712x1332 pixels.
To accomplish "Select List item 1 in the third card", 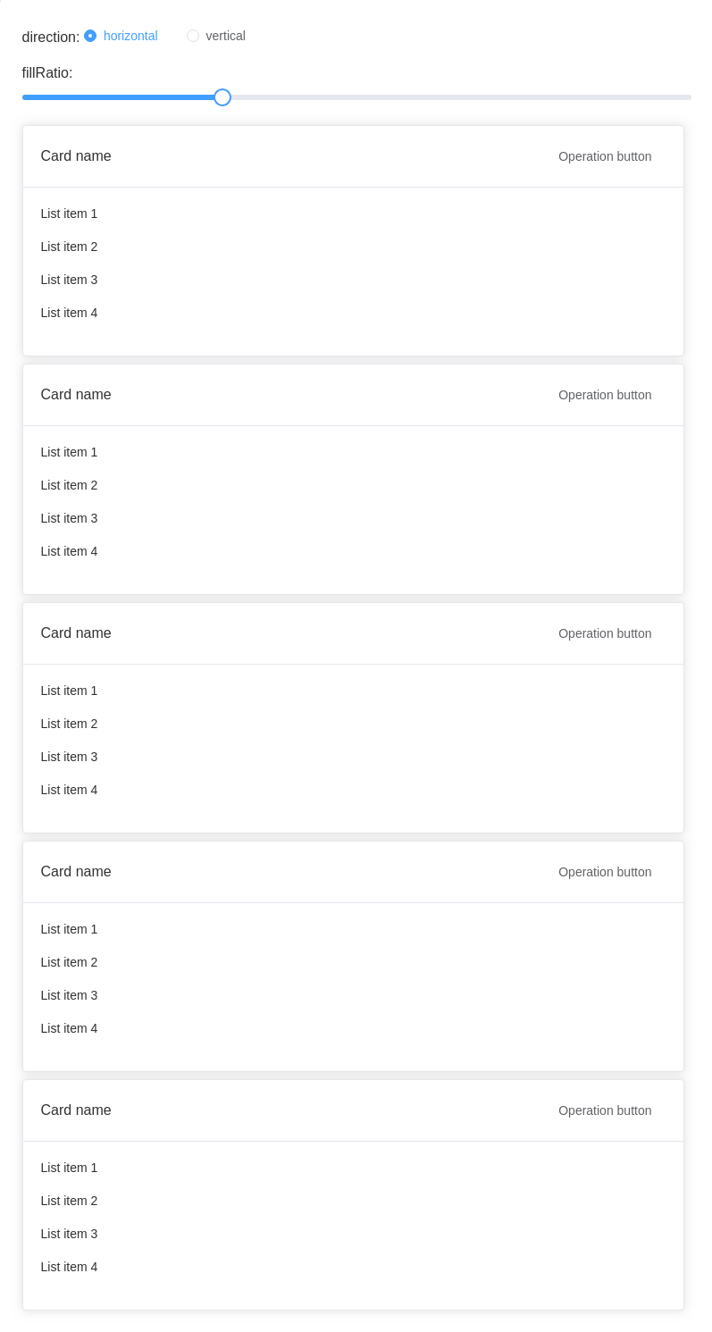I will [69, 691].
